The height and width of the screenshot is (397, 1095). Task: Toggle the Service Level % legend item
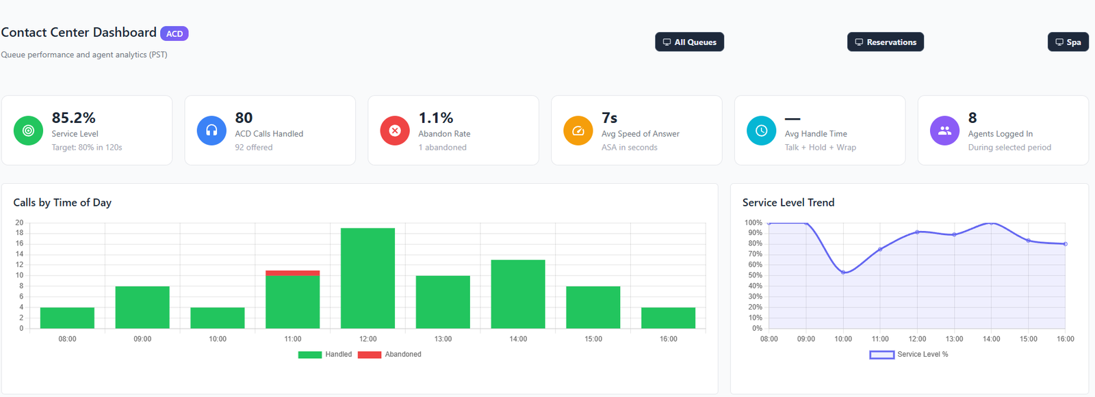point(909,355)
